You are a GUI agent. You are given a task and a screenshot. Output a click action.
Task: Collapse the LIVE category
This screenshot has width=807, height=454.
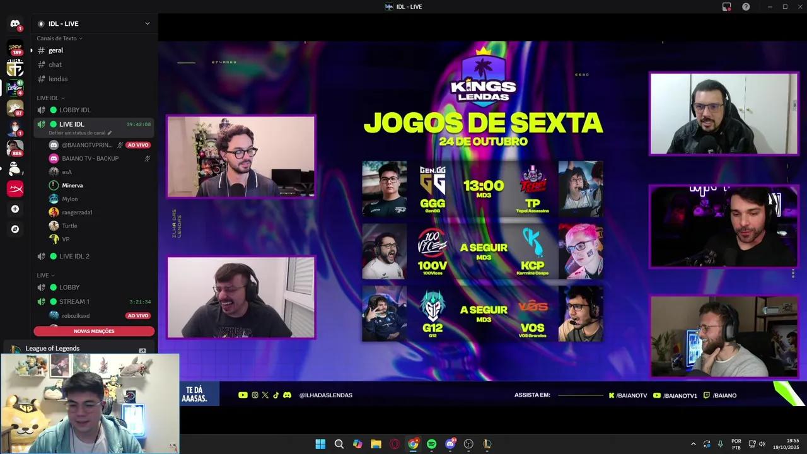pos(45,275)
